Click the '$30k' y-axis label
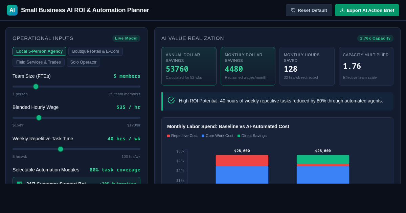 (x=180, y=151)
